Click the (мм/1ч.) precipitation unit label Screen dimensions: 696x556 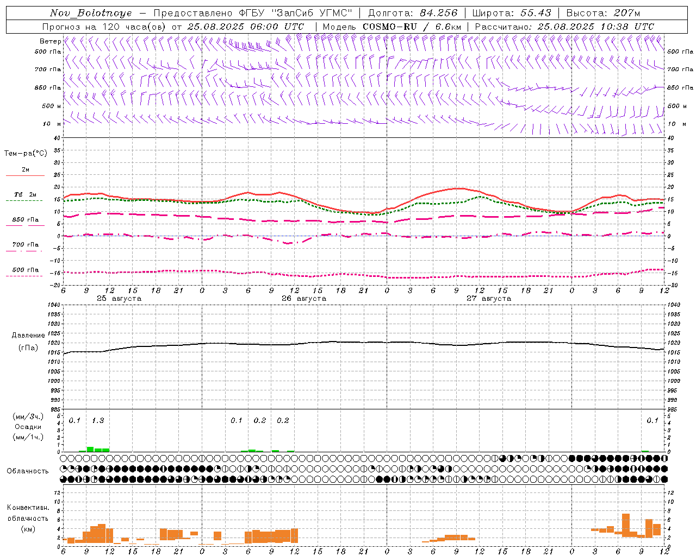point(28,437)
